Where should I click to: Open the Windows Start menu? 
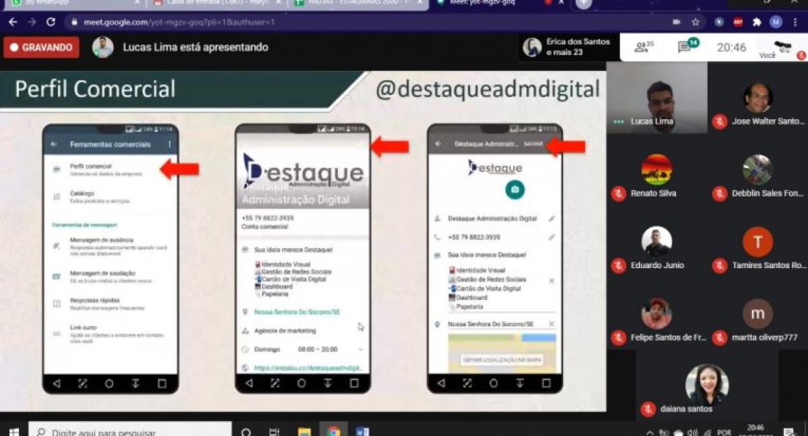tap(13, 431)
